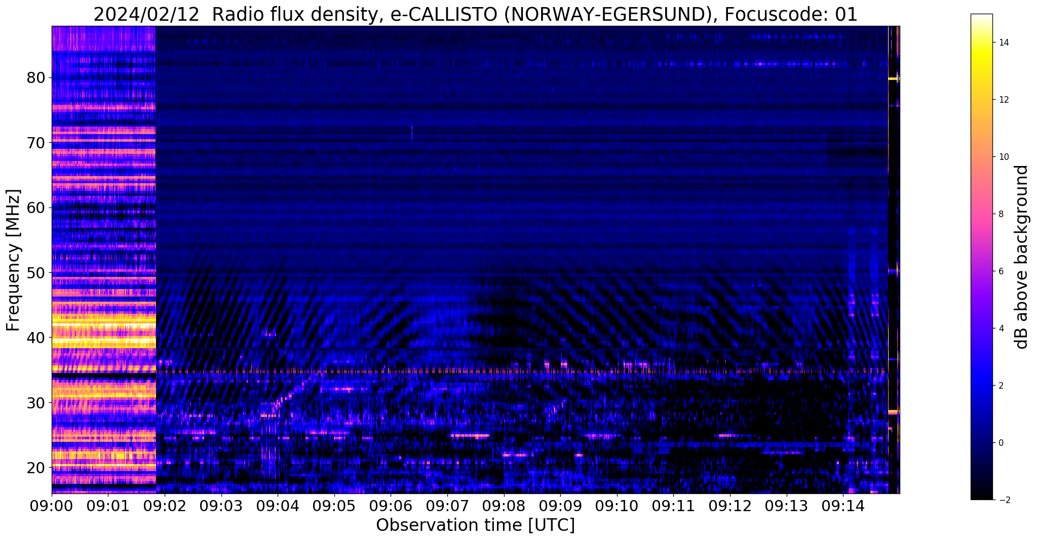Click the 60 MHz frequency tick label

[x=35, y=207]
